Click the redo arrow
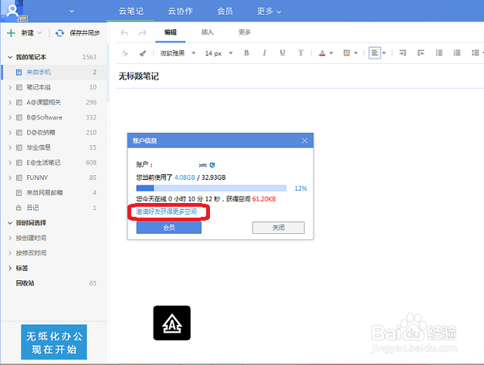484x365 pixels. coord(142,32)
